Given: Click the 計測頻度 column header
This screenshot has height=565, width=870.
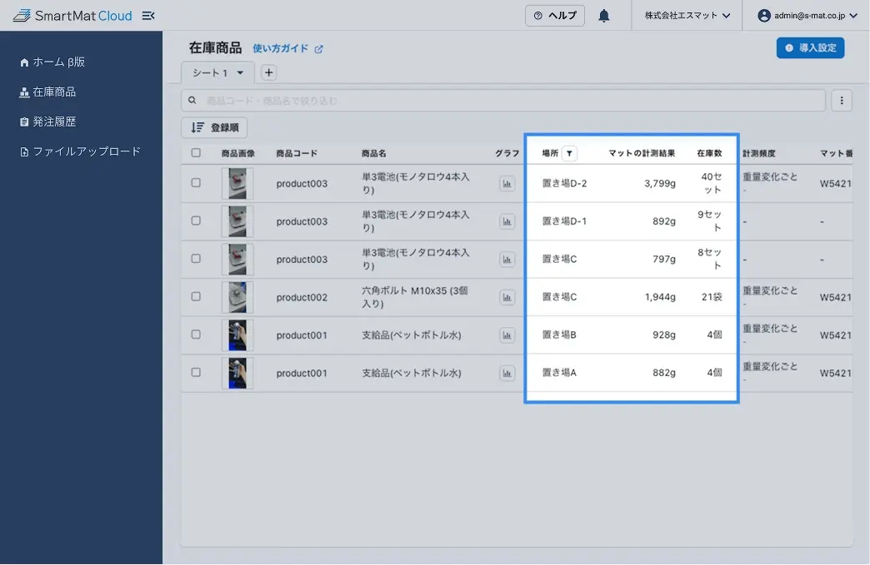Looking at the screenshot, I should click(758, 153).
